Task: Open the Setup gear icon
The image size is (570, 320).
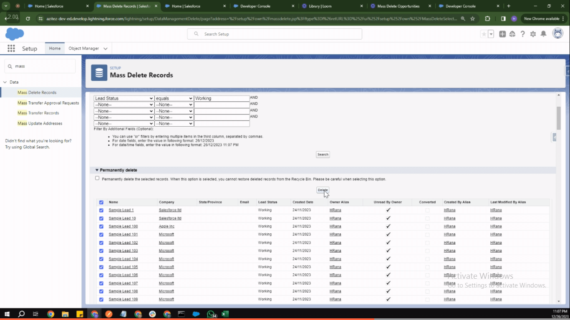Action: [x=533, y=34]
